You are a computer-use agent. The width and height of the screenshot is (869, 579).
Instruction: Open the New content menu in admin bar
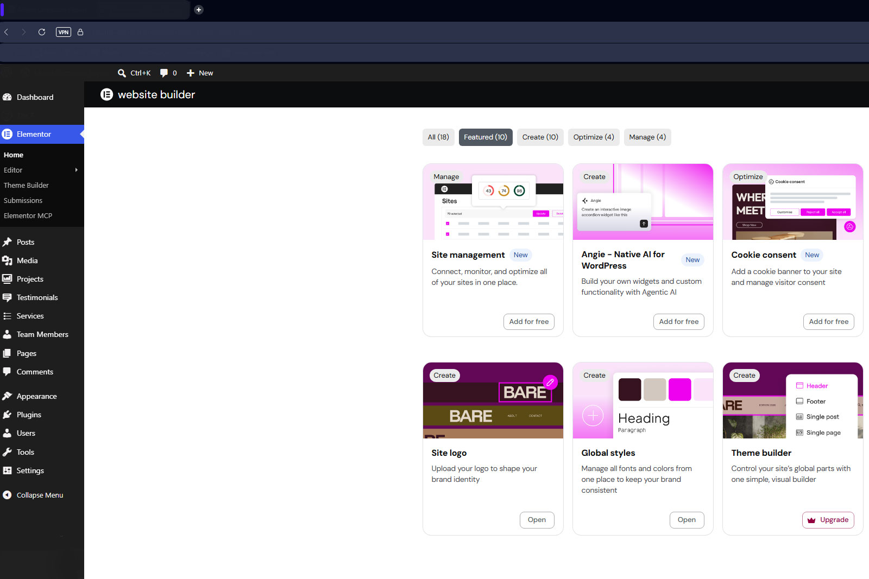(x=200, y=73)
